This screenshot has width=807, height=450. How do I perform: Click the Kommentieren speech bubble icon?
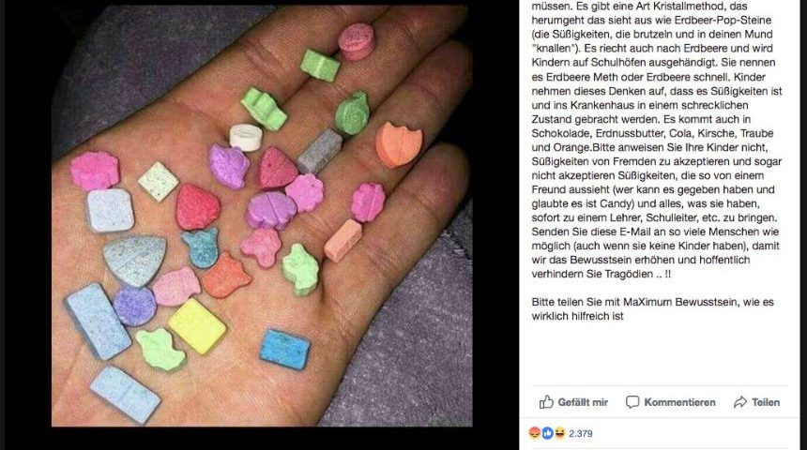[632, 402]
